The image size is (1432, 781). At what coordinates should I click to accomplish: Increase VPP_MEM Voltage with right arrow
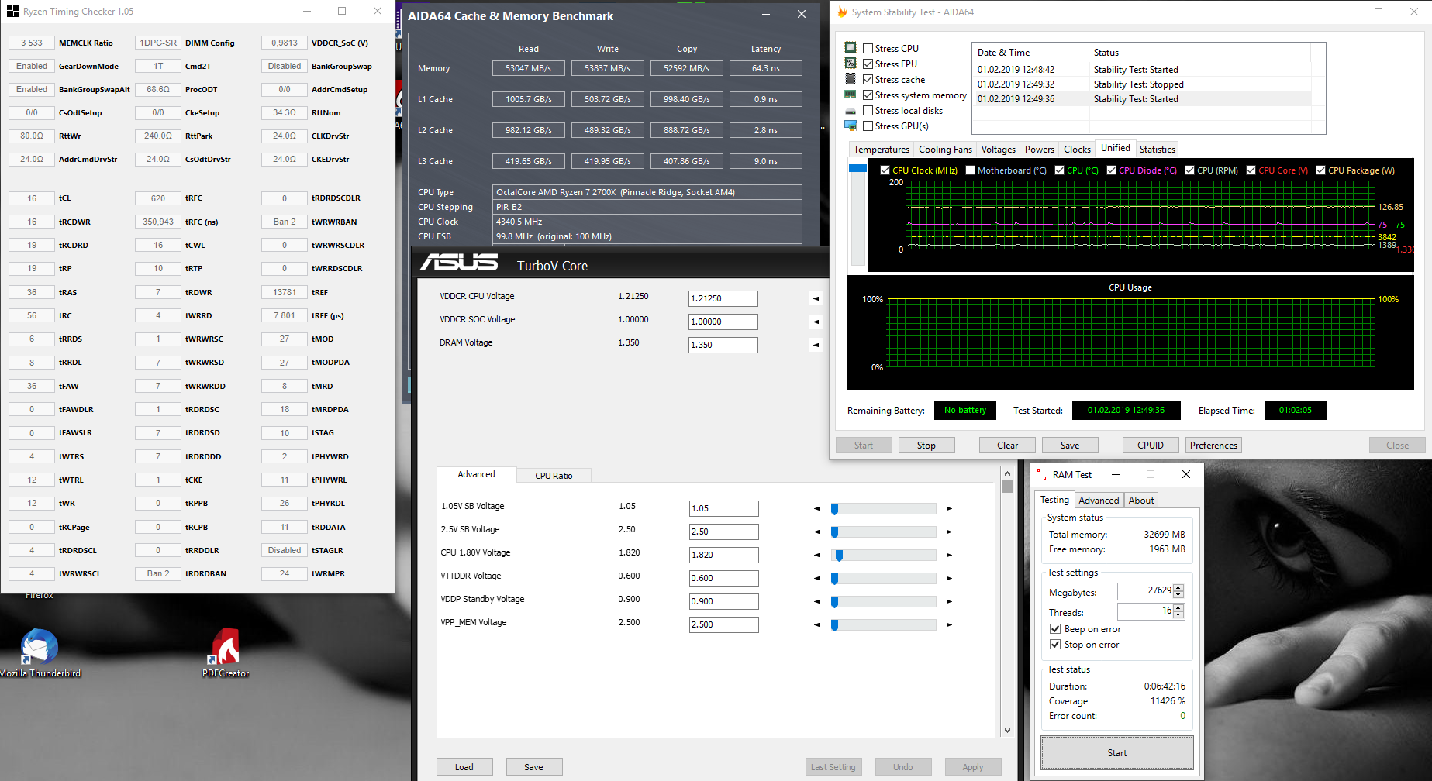click(949, 624)
